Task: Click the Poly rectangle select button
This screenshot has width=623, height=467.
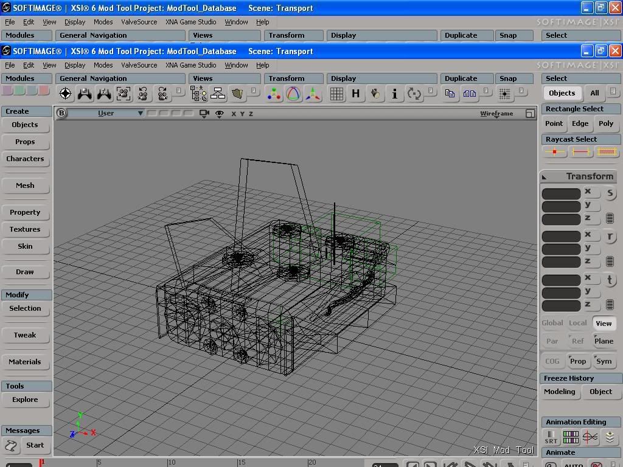Action: pyautogui.click(x=606, y=123)
